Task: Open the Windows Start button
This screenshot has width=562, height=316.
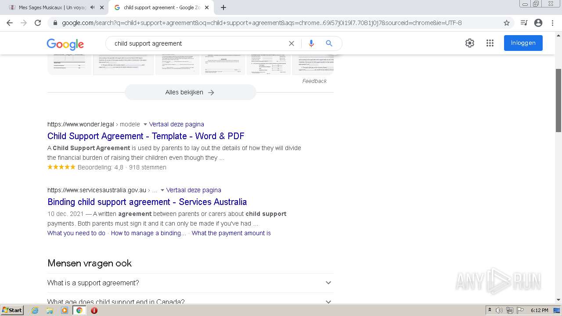Action: [12, 310]
